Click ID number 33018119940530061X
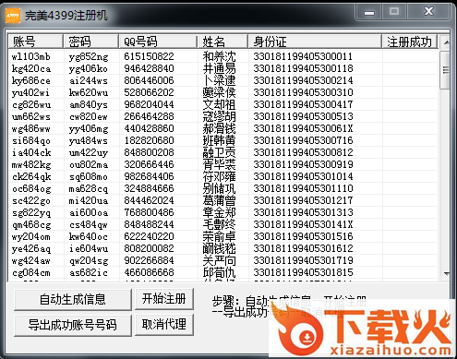 tap(303, 128)
